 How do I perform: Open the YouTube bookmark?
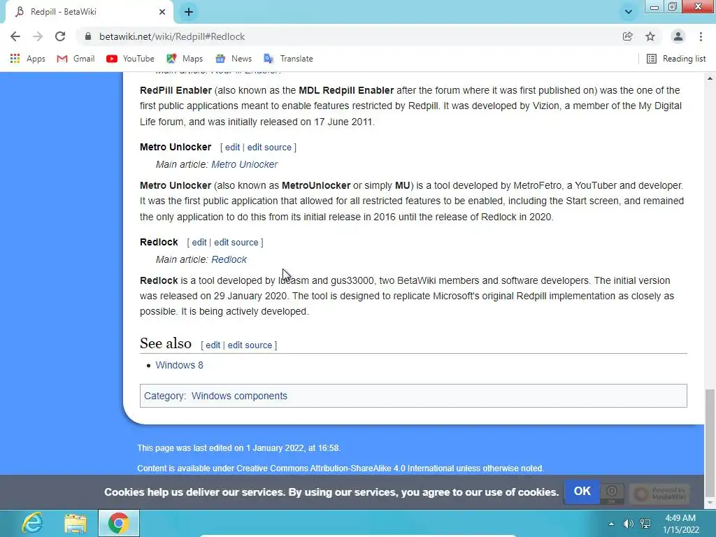click(130, 59)
